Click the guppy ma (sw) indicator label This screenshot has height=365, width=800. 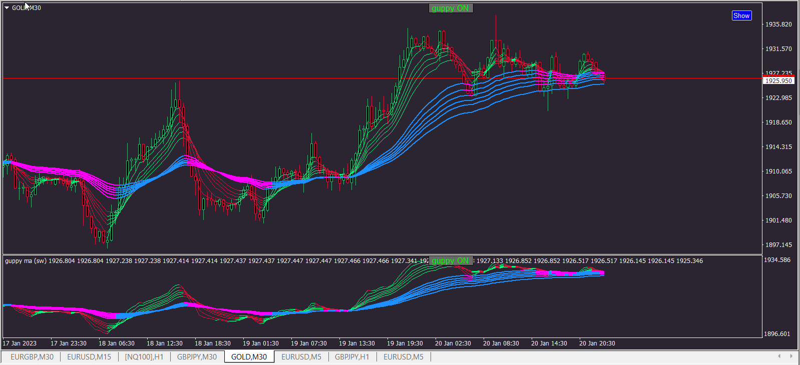point(26,261)
